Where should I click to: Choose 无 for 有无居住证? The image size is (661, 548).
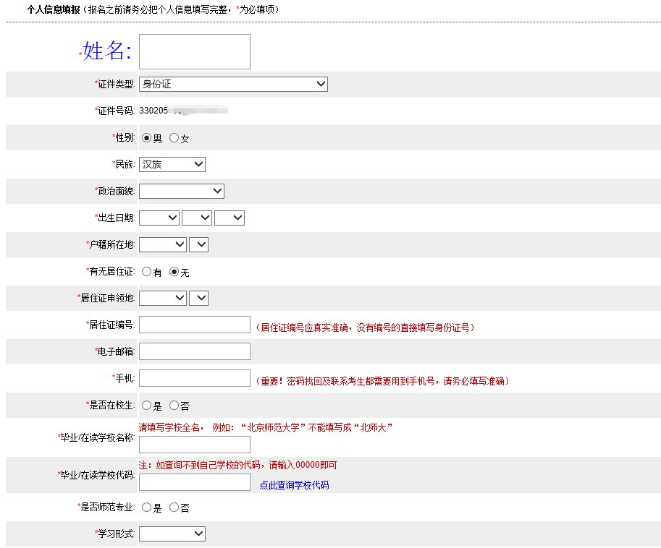[x=174, y=272]
